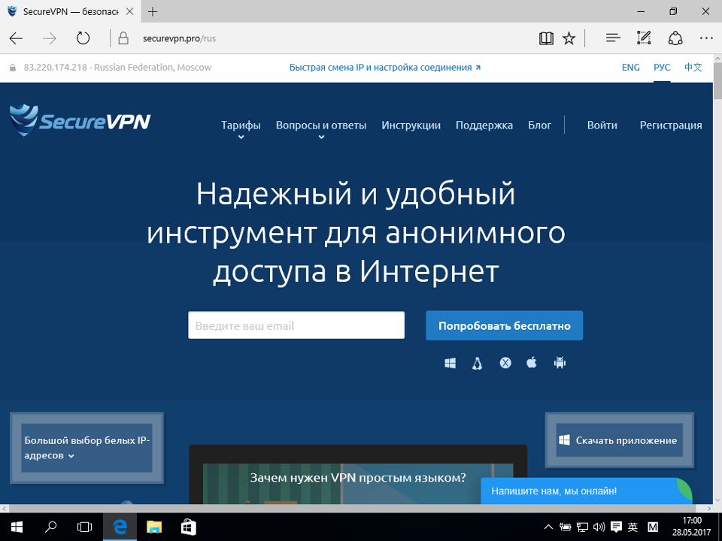Click the volume speaker tray icon
Viewport: 722px width, 541px height.
[x=599, y=527]
